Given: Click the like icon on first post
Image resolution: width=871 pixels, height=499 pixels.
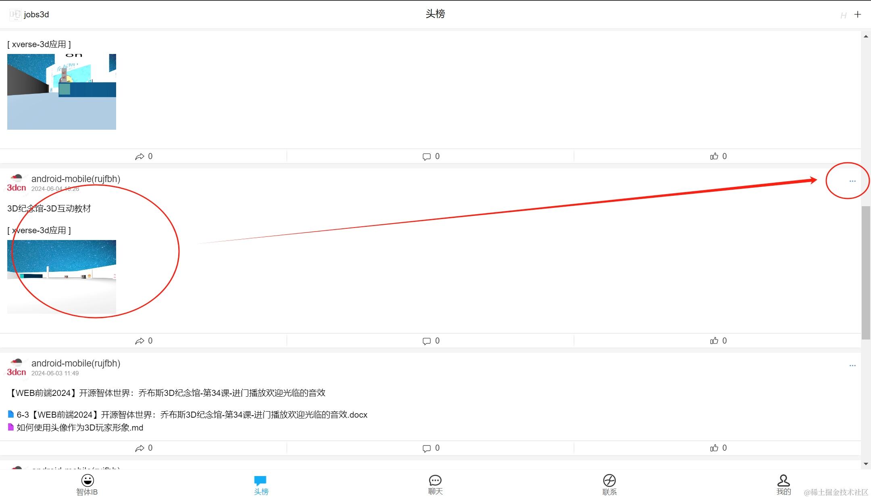Looking at the screenshot, I should (714, 156).
